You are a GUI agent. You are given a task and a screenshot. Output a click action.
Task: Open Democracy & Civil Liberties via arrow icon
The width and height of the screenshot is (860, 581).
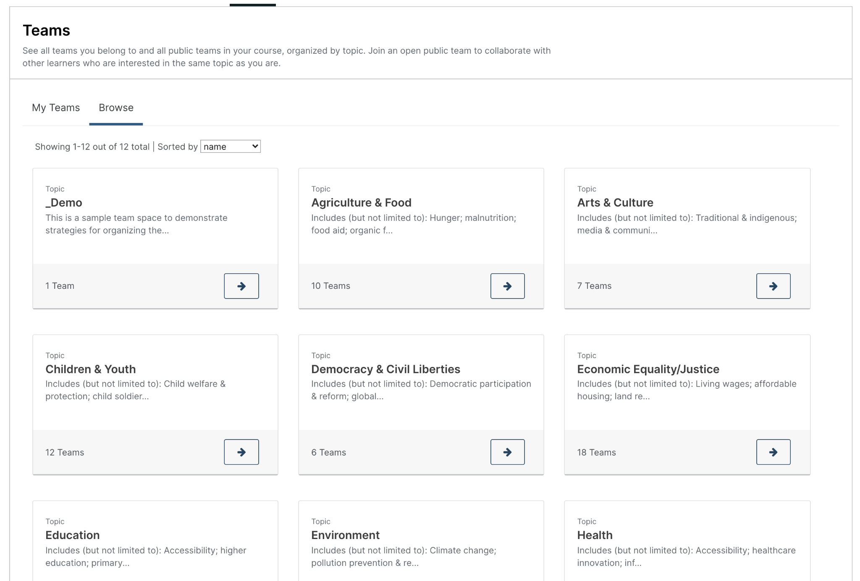(507, 452)
